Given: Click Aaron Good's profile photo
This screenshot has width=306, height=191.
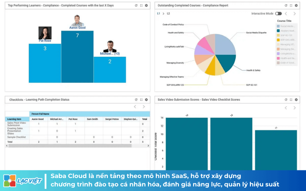Looking at the screenshot, I should click(77, 21).
